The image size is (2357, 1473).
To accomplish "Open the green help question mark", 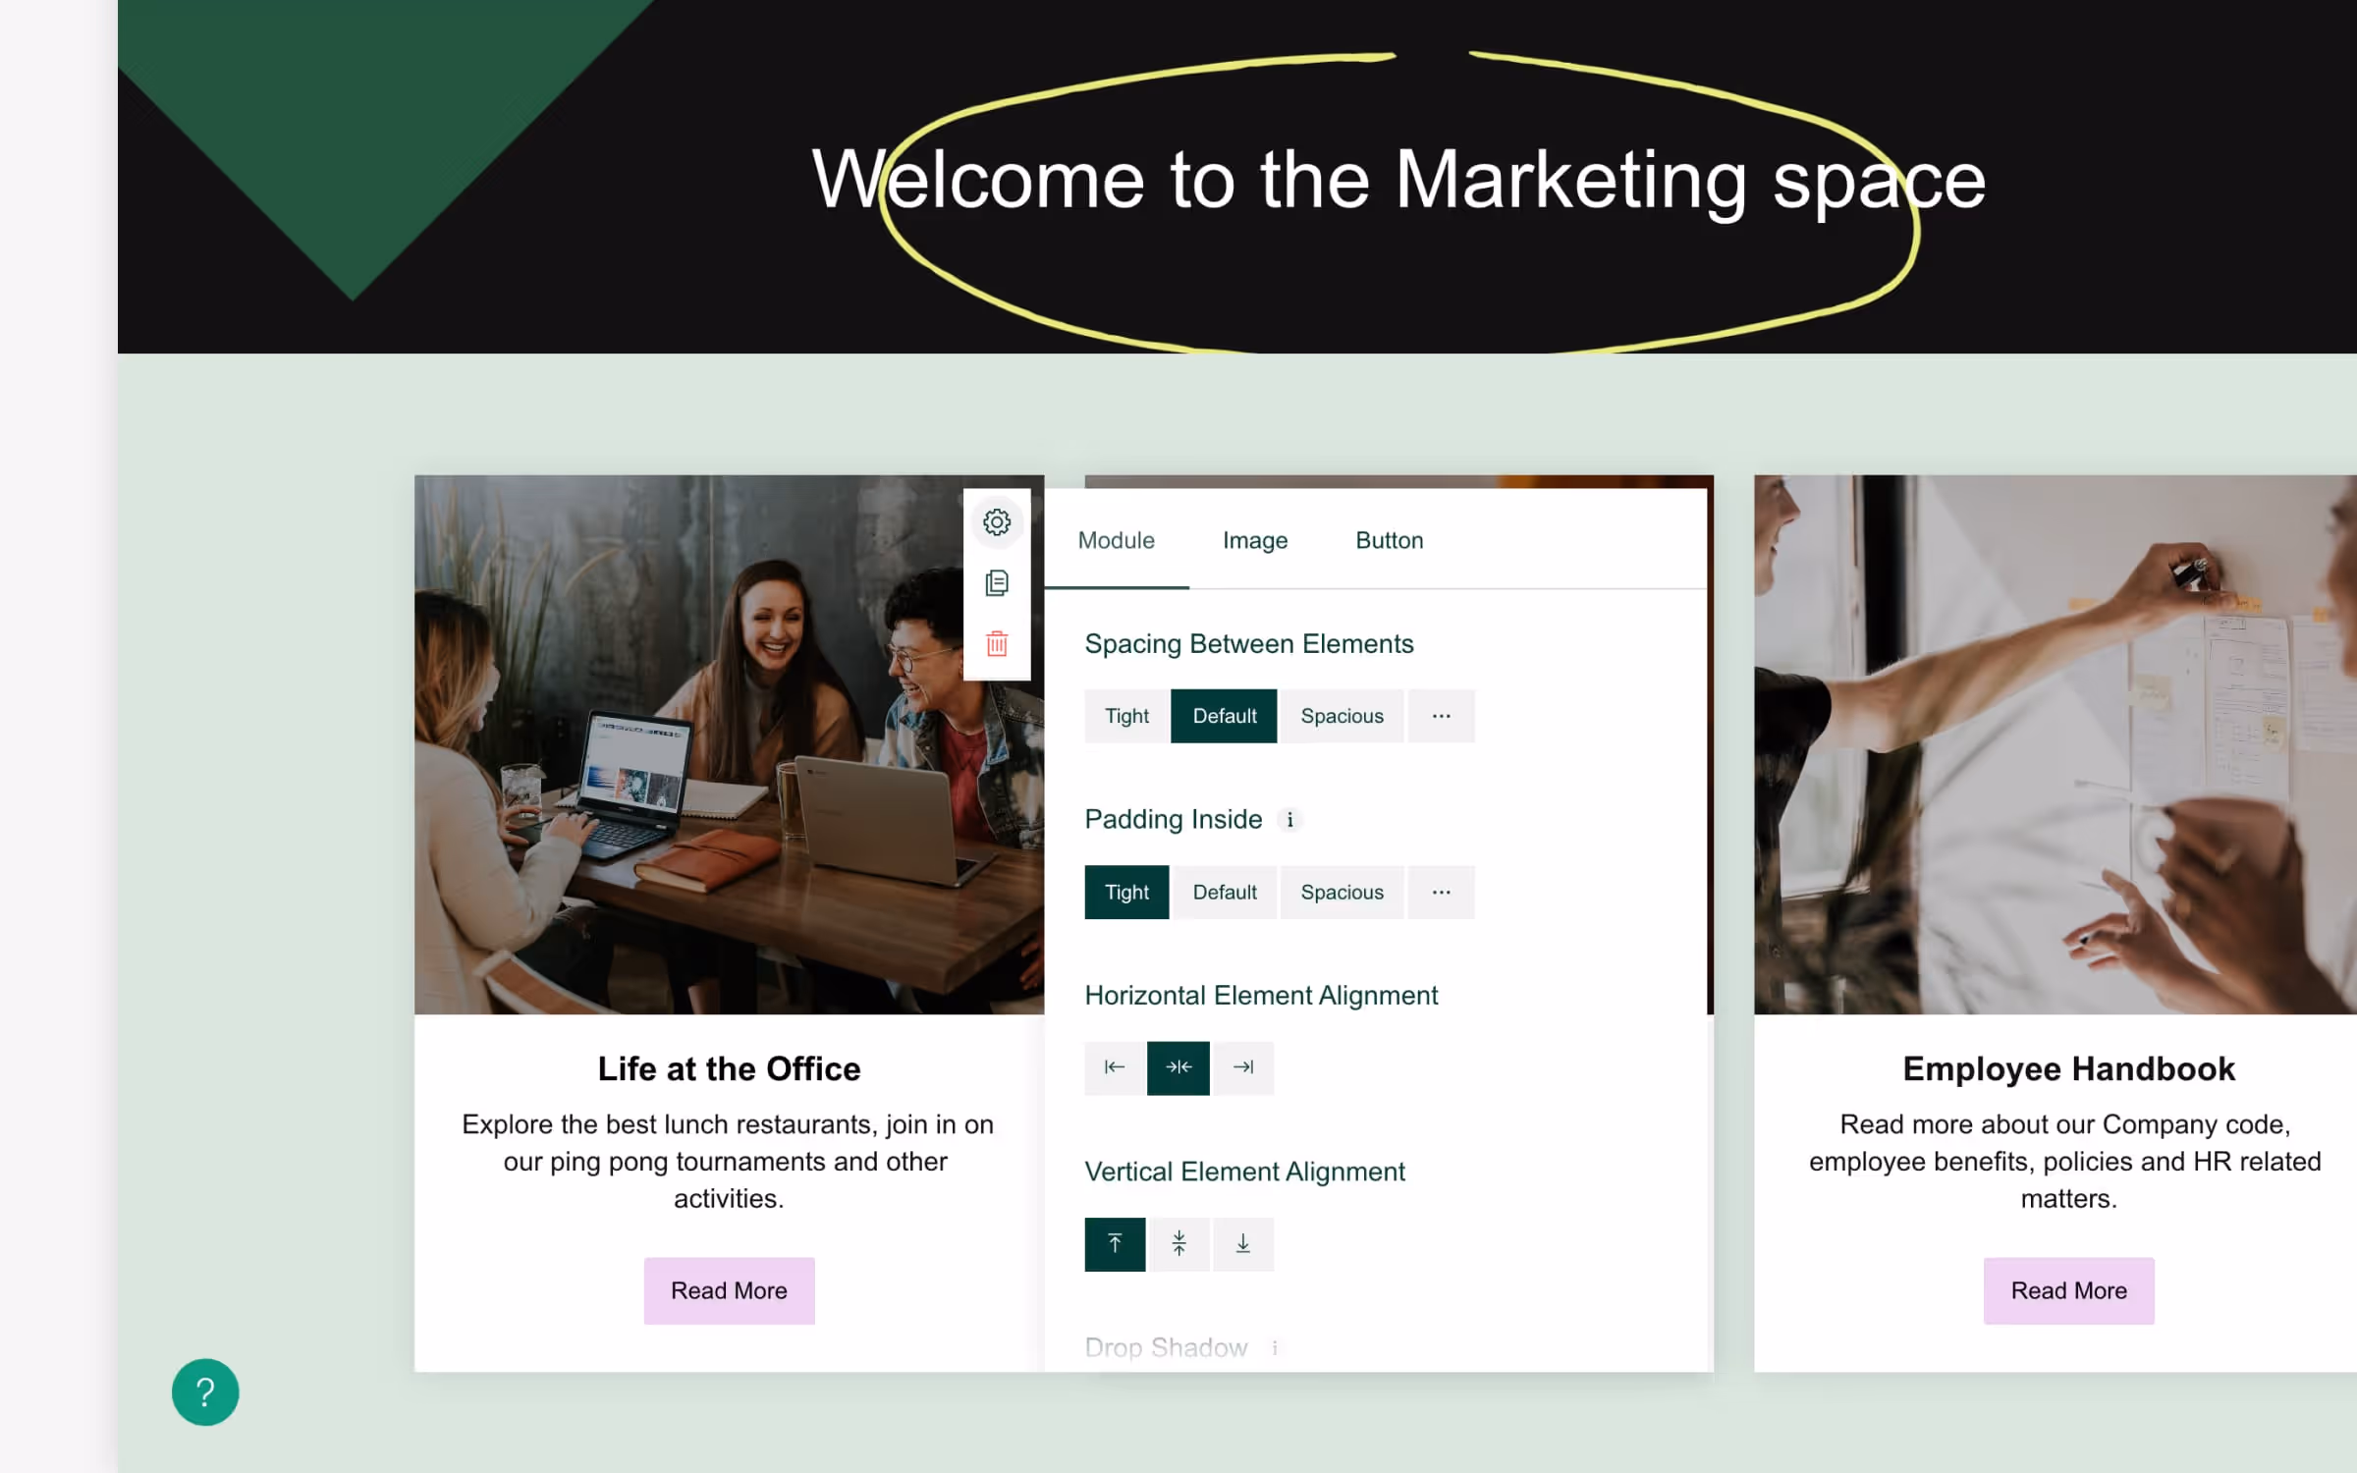I will (x=205, y=1391).
